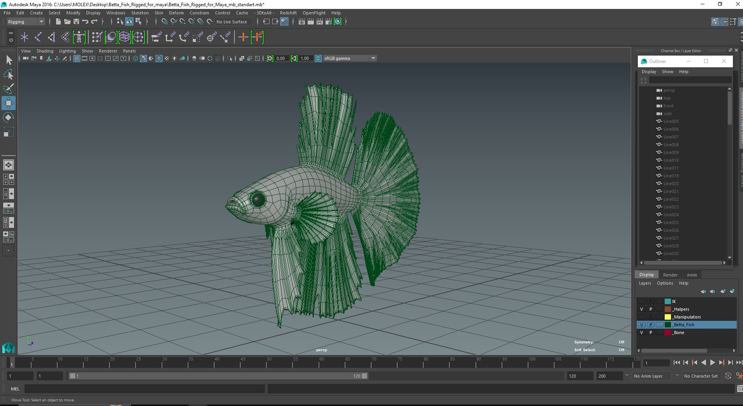Play the animation backward
The width and height of the screenshot is (743, 406).
703,362
